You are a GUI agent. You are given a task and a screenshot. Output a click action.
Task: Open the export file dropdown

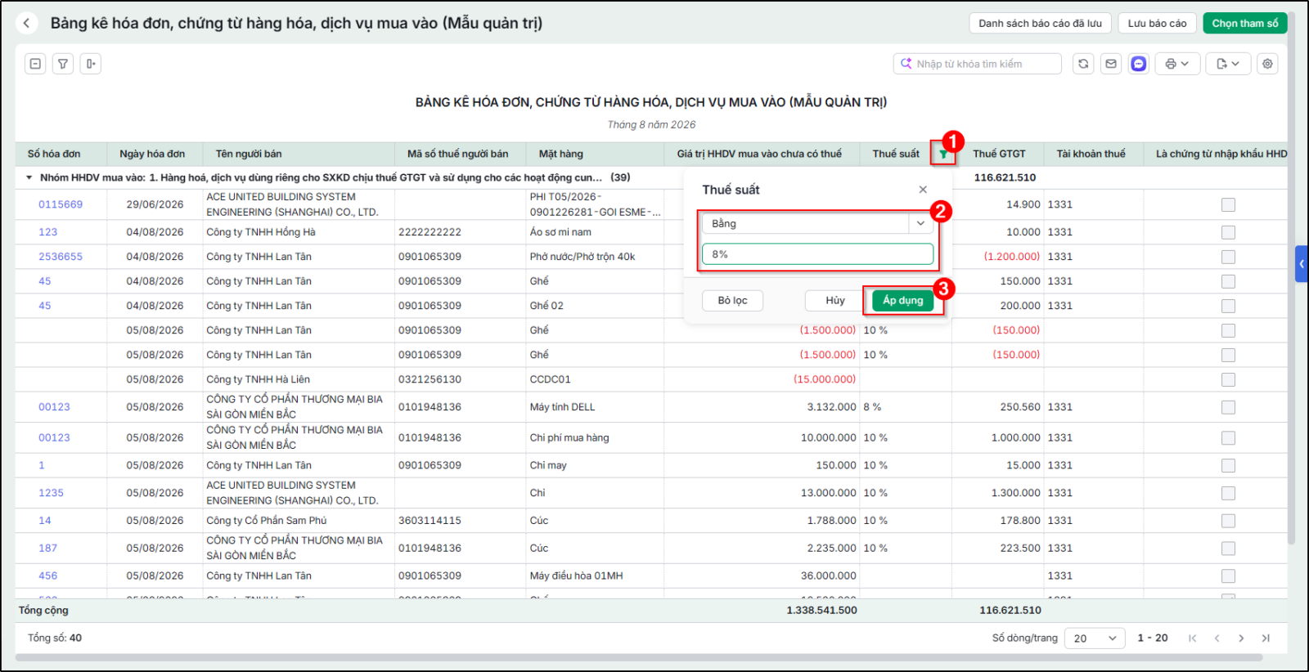tap(1229, 64)
